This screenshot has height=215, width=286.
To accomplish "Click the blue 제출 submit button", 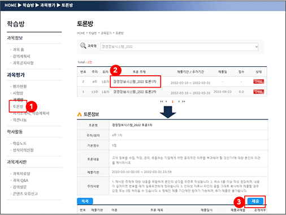I will coord(255,201).
